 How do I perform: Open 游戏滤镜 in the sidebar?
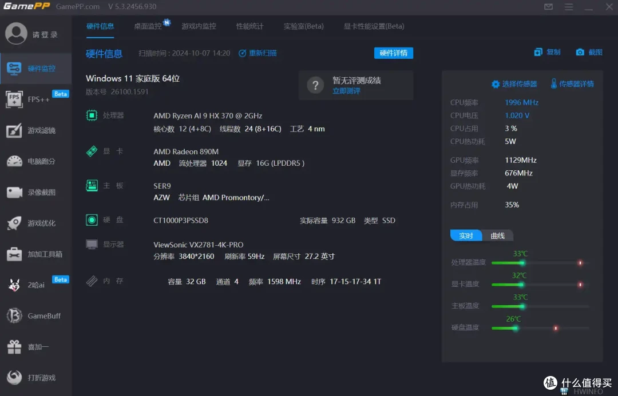pyautogui.click(x=35, y=130)
